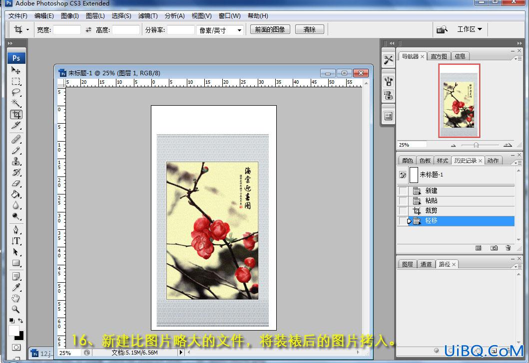Image resolution: width=529 pixels, height=363 pixels.
Task: Select the History Brush tool
Action: click(16, 173)
